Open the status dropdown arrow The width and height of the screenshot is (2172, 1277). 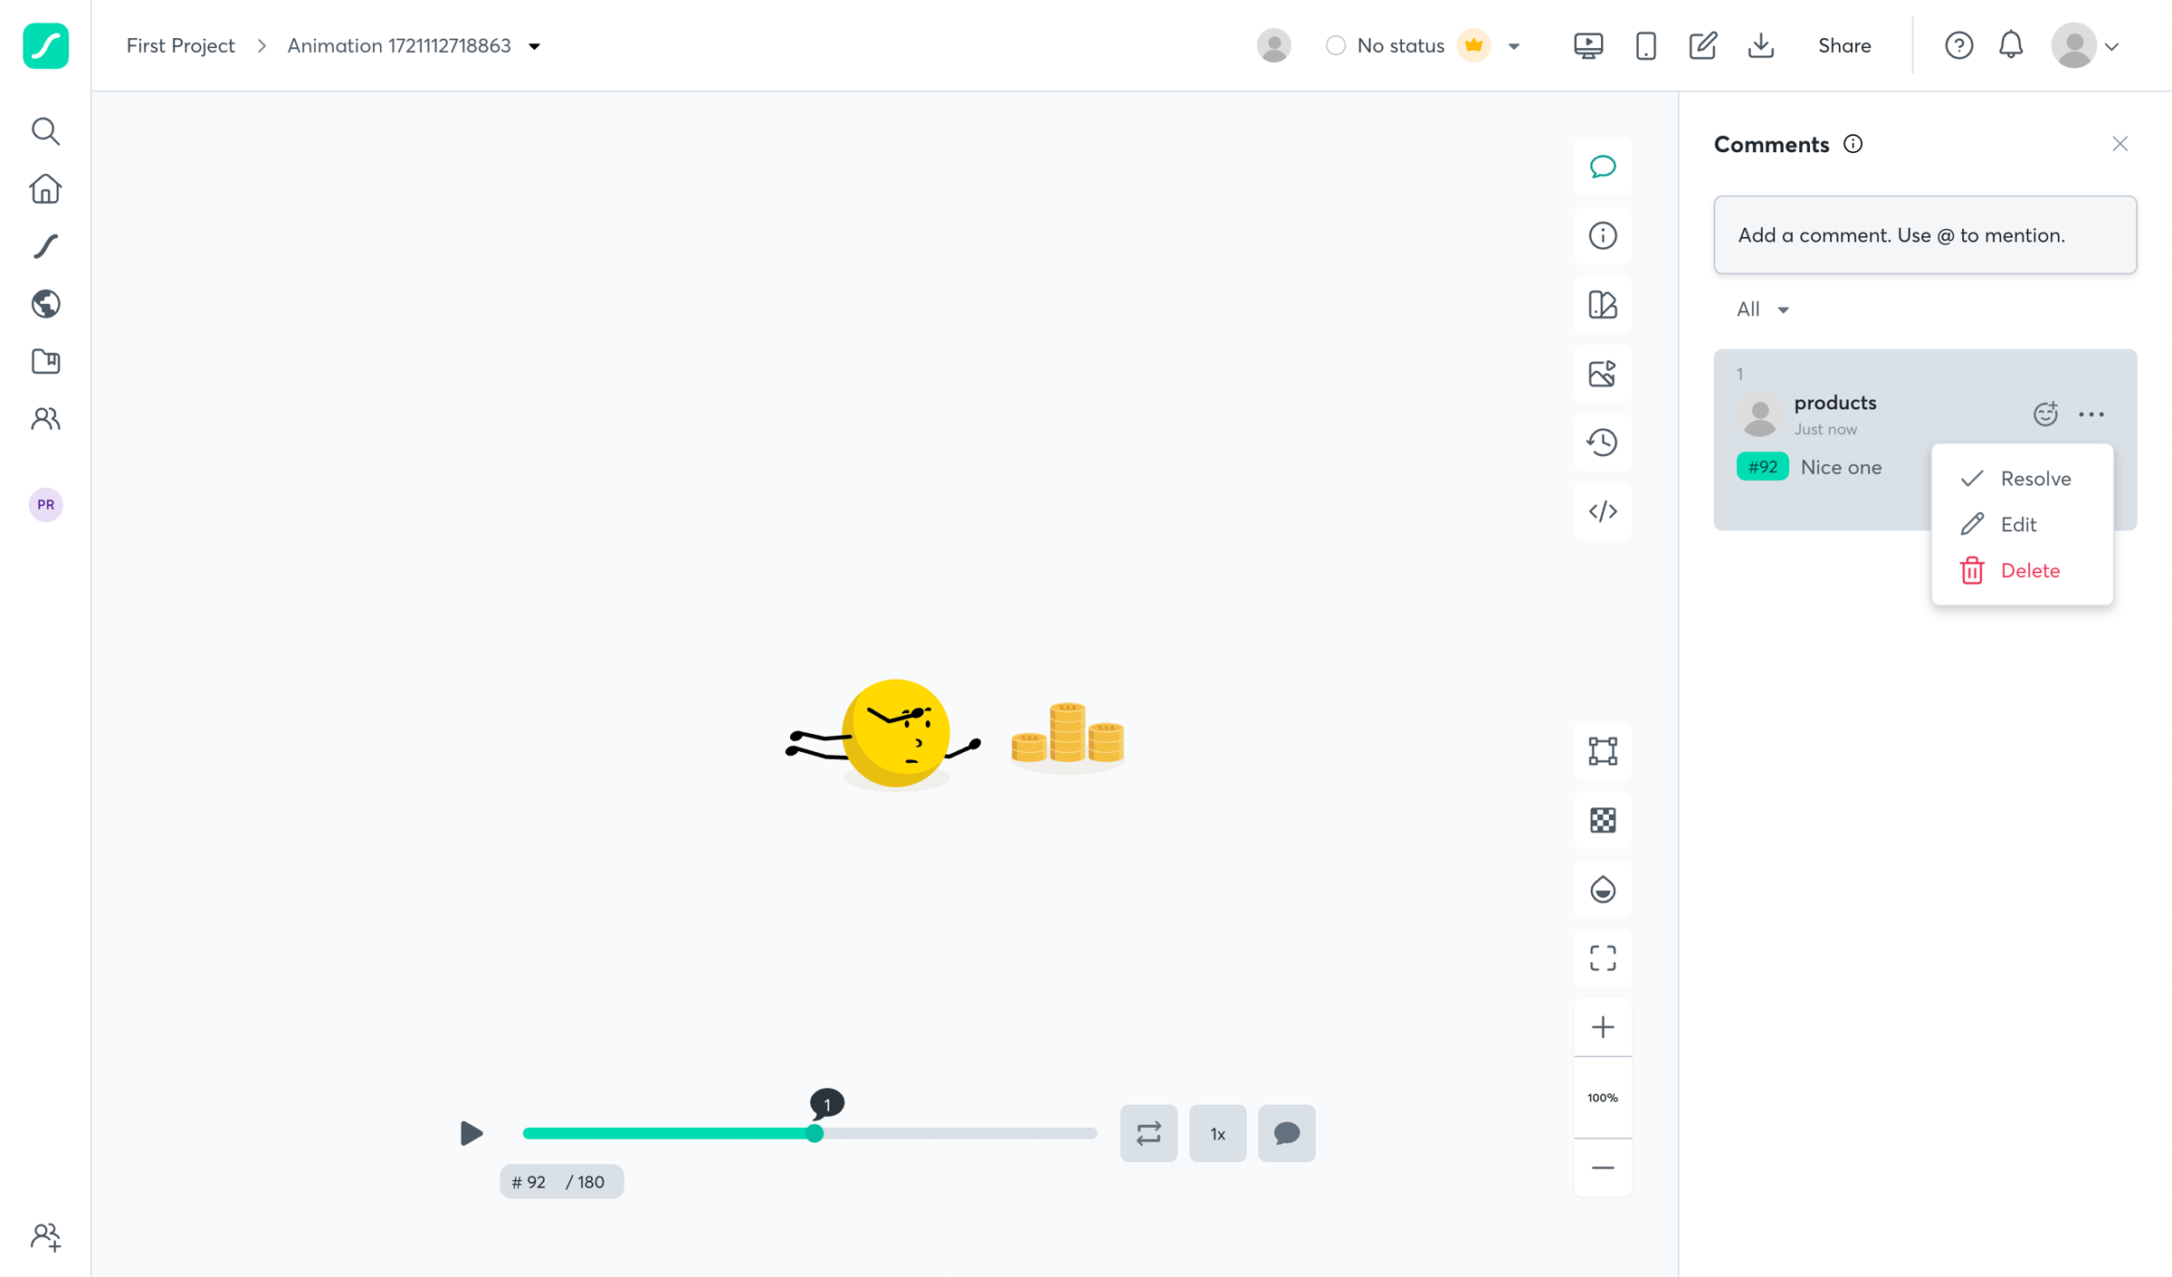click(x=1513, y=46)
